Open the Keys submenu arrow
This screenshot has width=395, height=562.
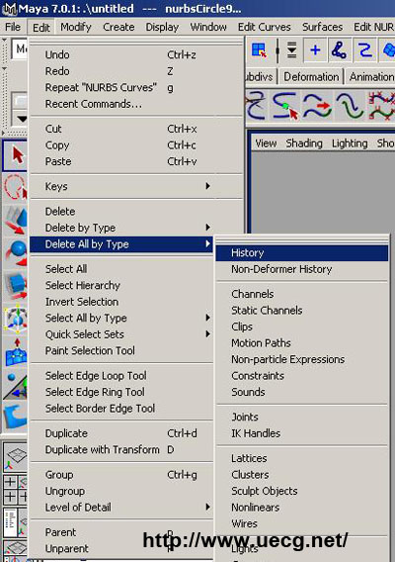(208, 186)
